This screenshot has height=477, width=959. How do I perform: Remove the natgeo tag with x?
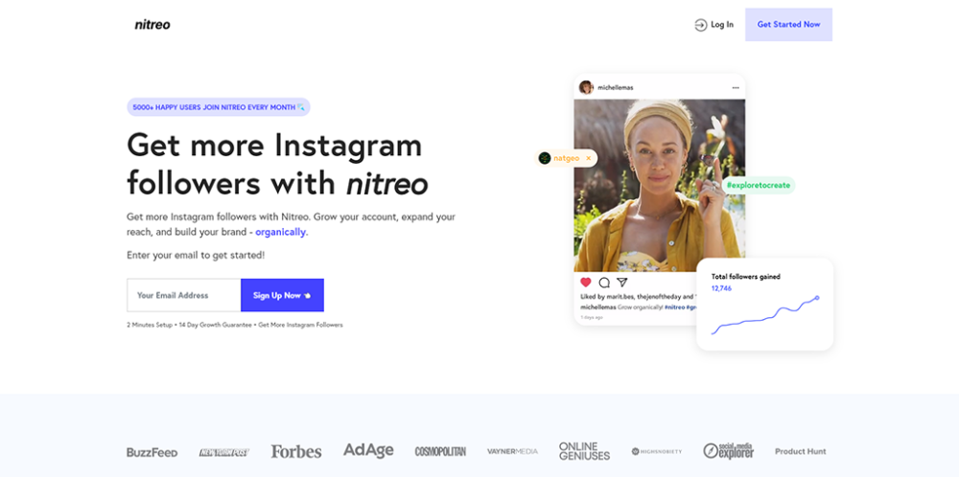(x=589, y=158)
